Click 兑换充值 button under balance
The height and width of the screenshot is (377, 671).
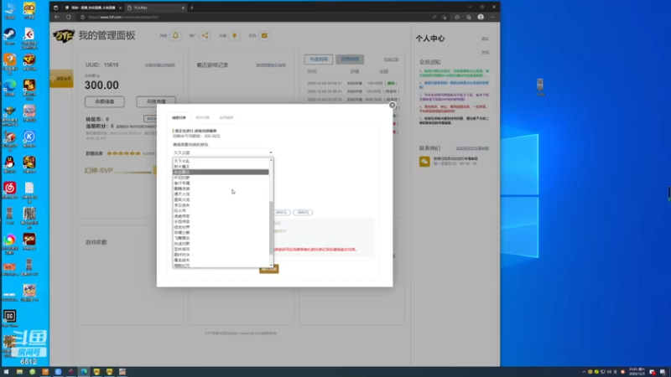click(x=156, y=101)
